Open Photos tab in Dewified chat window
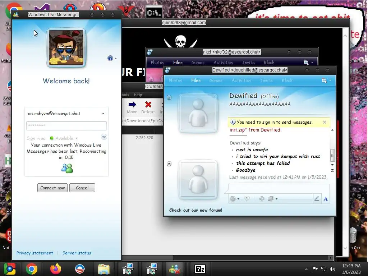This screenshot has width=368, height=276. (x=175, y=80)
